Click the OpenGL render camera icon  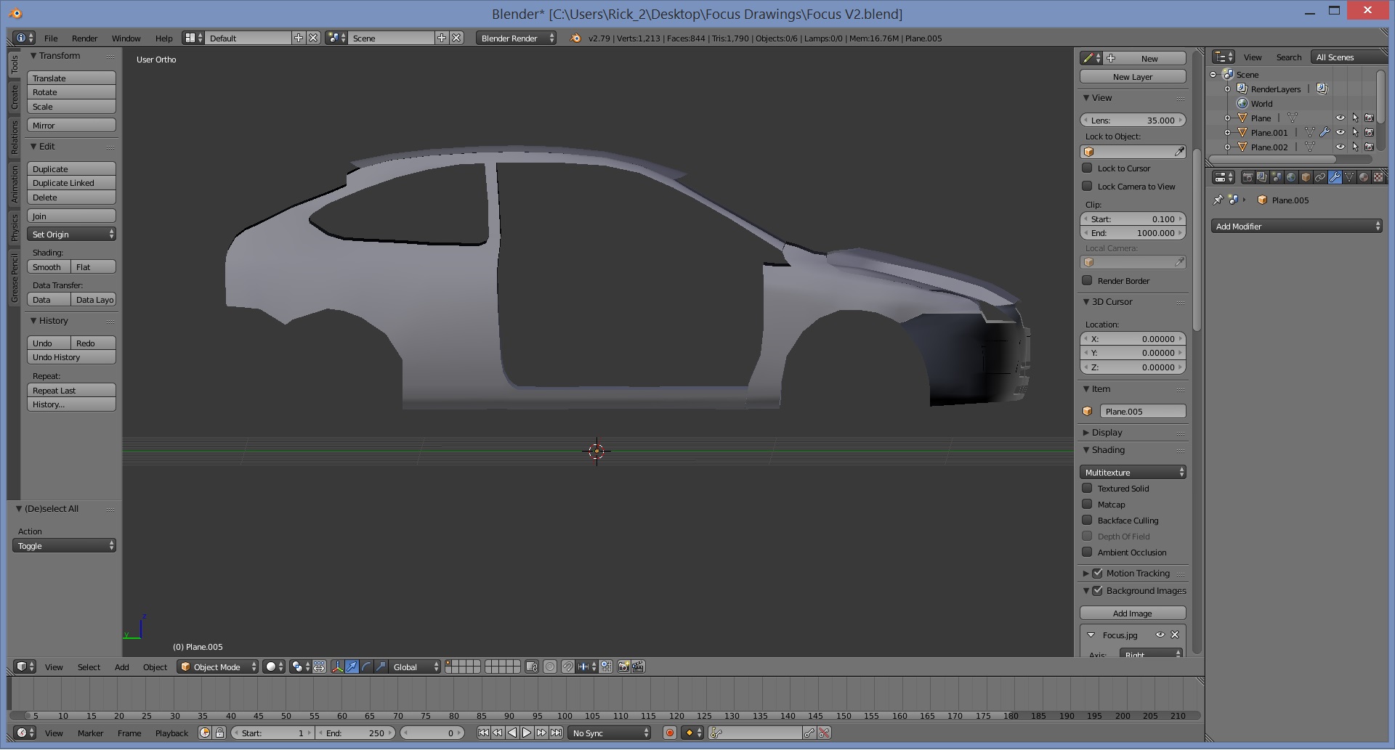[x=623, y=667]
